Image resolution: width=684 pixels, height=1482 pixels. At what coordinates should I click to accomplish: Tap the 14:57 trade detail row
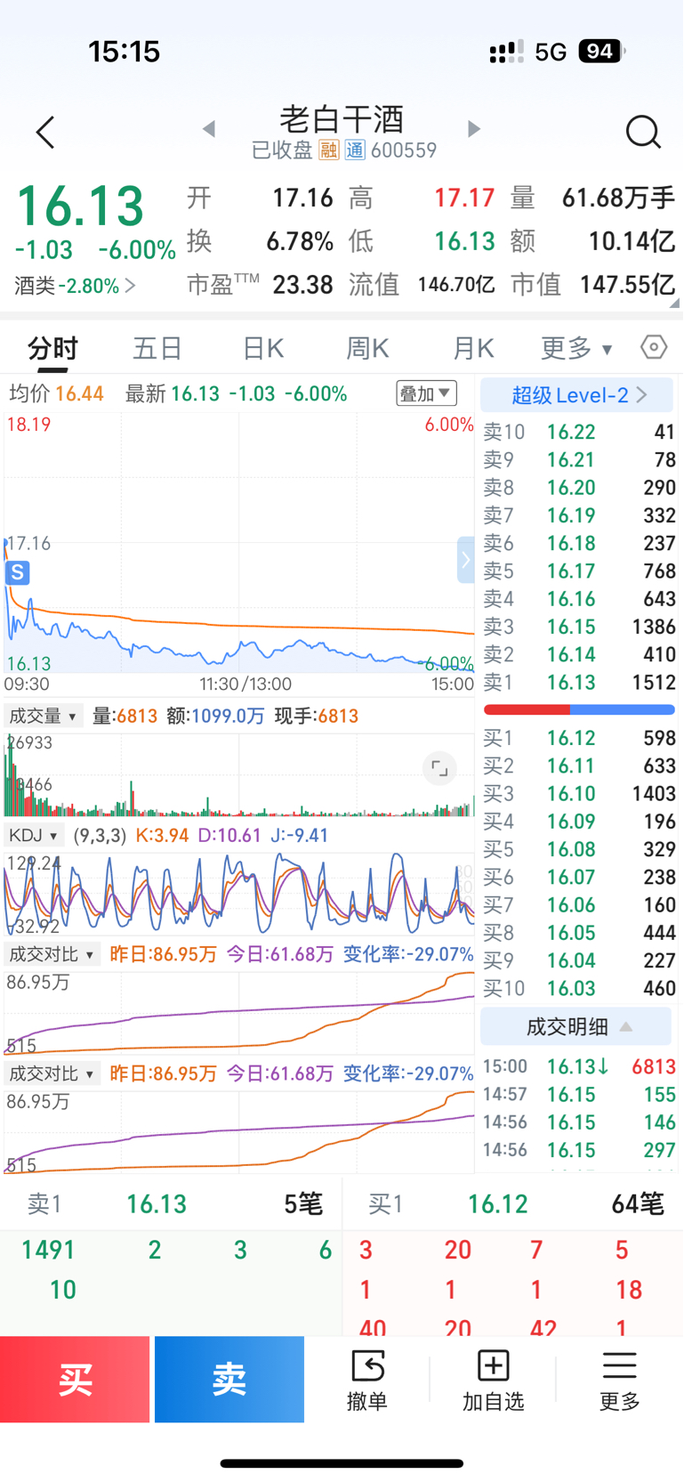[579, 1094]
